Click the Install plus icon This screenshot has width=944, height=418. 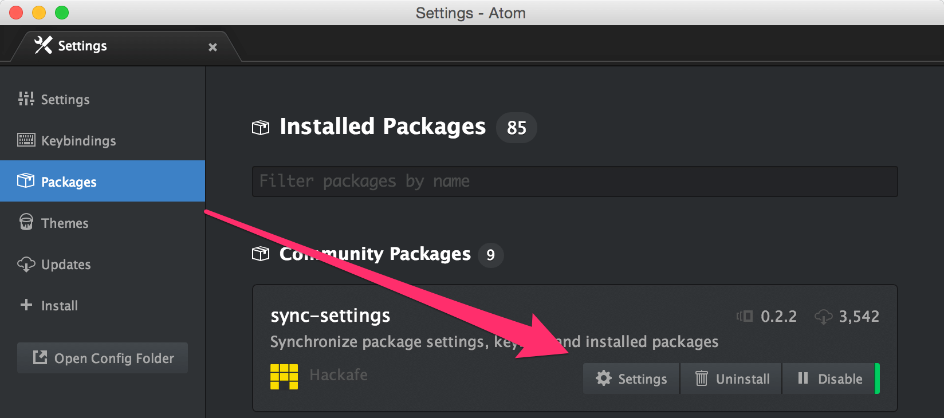tap(26, 305)
